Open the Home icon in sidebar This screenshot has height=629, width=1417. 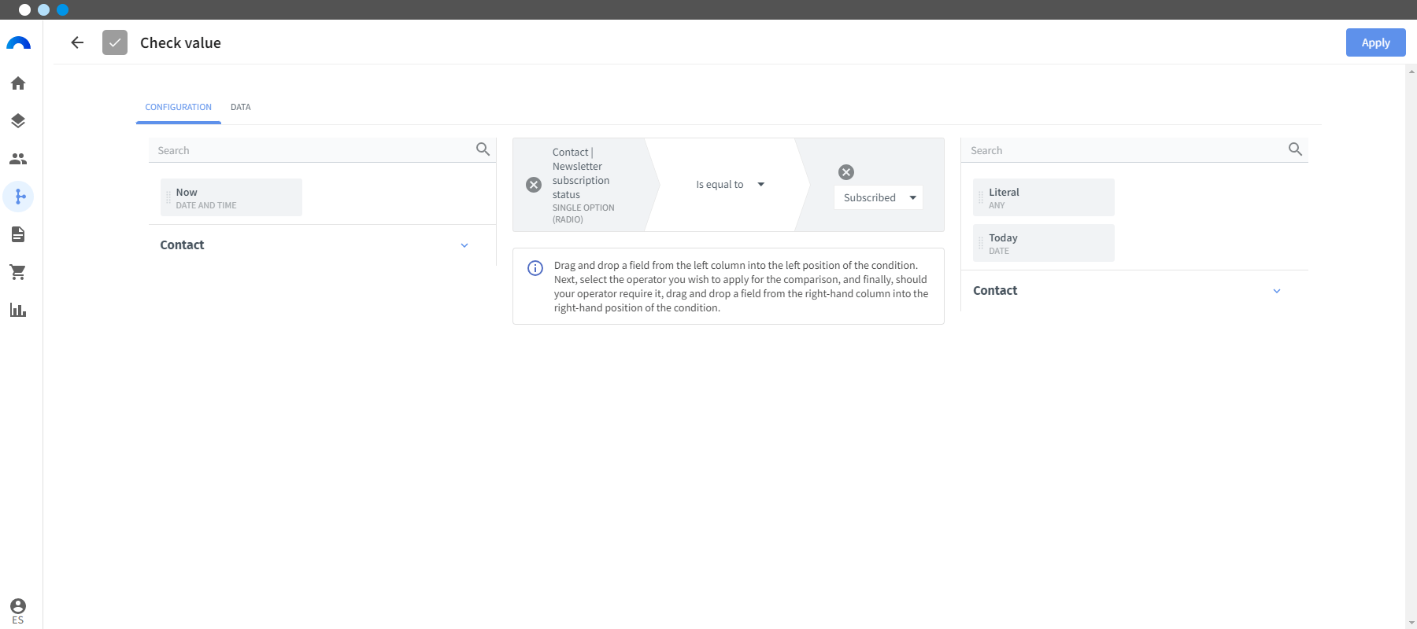[18, 83]
